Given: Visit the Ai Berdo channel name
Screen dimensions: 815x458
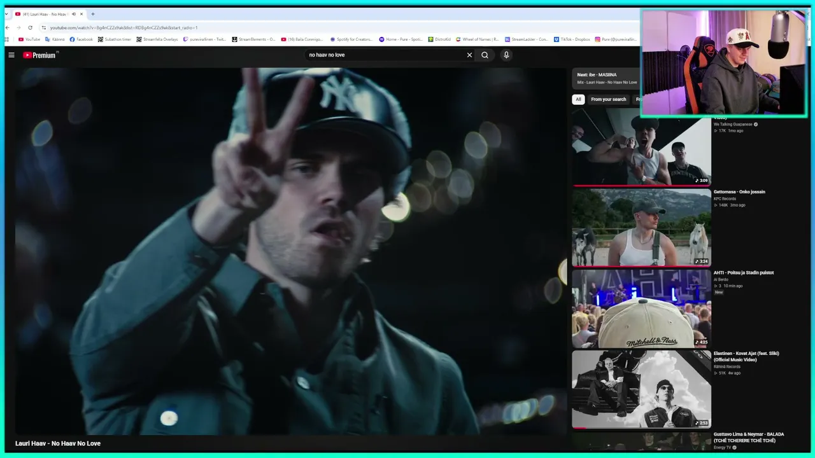Looking at the screenshot, I should tap(721, 280).
